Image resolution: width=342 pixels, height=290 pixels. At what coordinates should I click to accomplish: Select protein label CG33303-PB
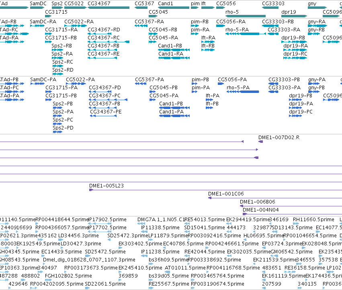pyautogui.click(x=284, y=79)
